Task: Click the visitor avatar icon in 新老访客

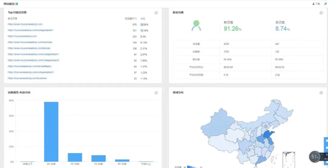Action: tap(196, 26)
